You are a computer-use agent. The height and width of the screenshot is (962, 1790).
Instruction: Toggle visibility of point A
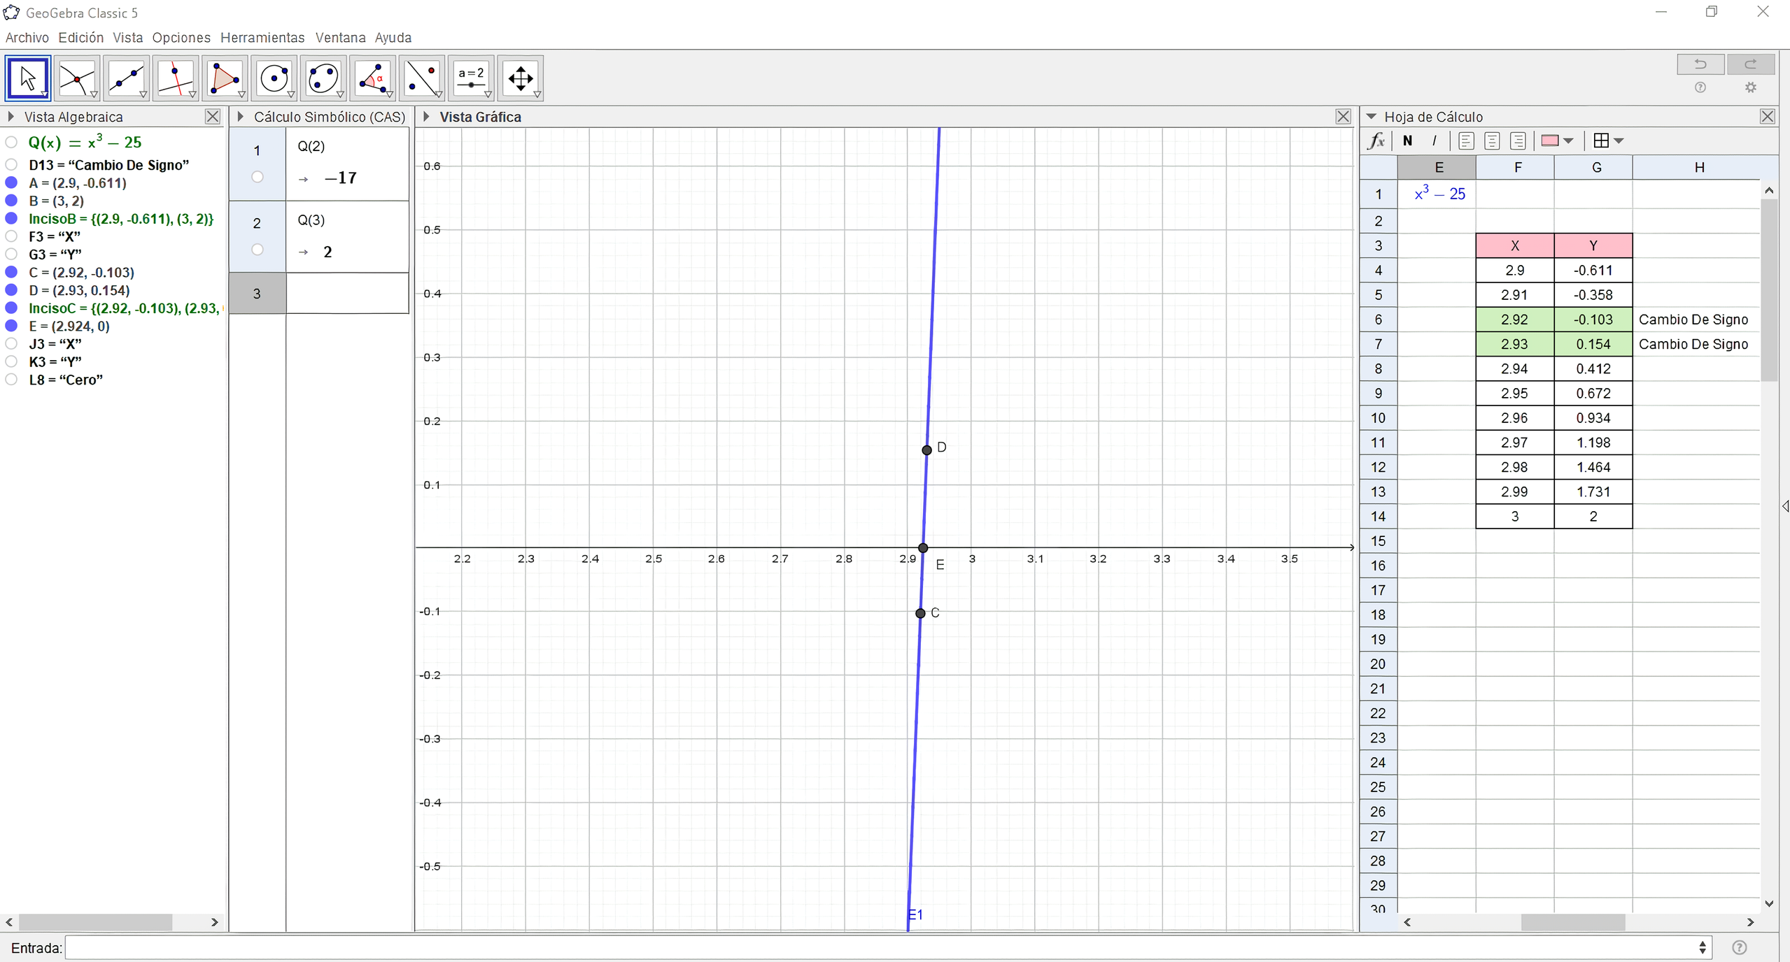pyautogui.click(x=11, y=183)
